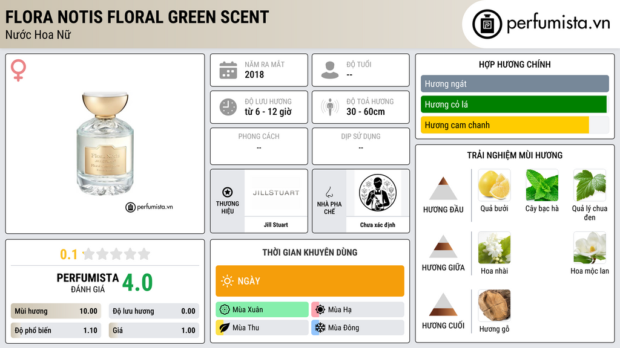620x348 pixels.
Task: Click the Hương ngát gray accord bar
Action: [515, 83]
